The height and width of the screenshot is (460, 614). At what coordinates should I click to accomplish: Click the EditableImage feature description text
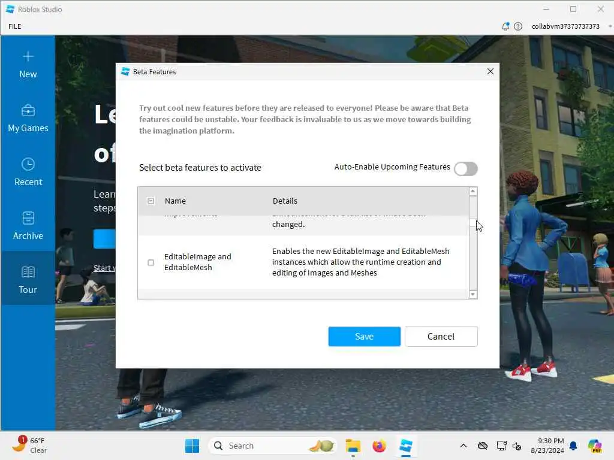[x=360, y=262]
